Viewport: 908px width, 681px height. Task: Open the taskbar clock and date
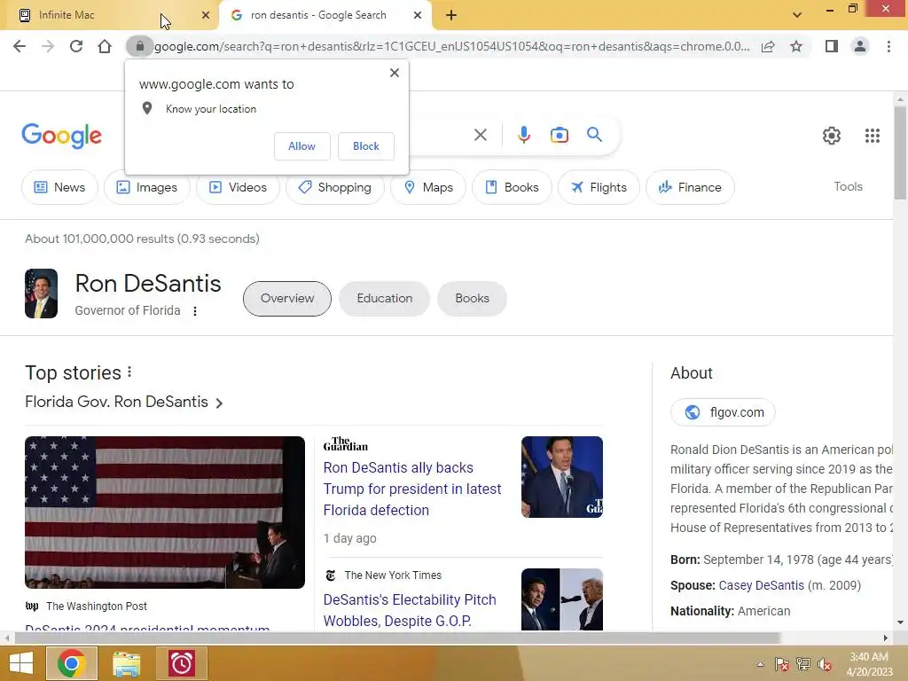click(869, 664)
